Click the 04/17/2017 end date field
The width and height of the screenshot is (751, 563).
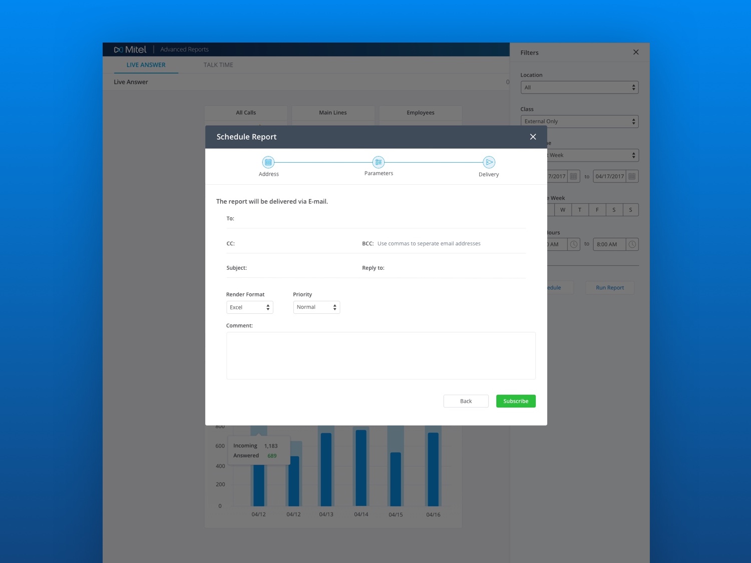(x=610, y=176)
